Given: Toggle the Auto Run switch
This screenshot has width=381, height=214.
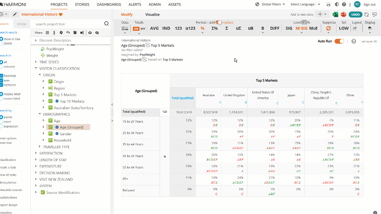Looking at the screenshot, I should coord(339,41).
